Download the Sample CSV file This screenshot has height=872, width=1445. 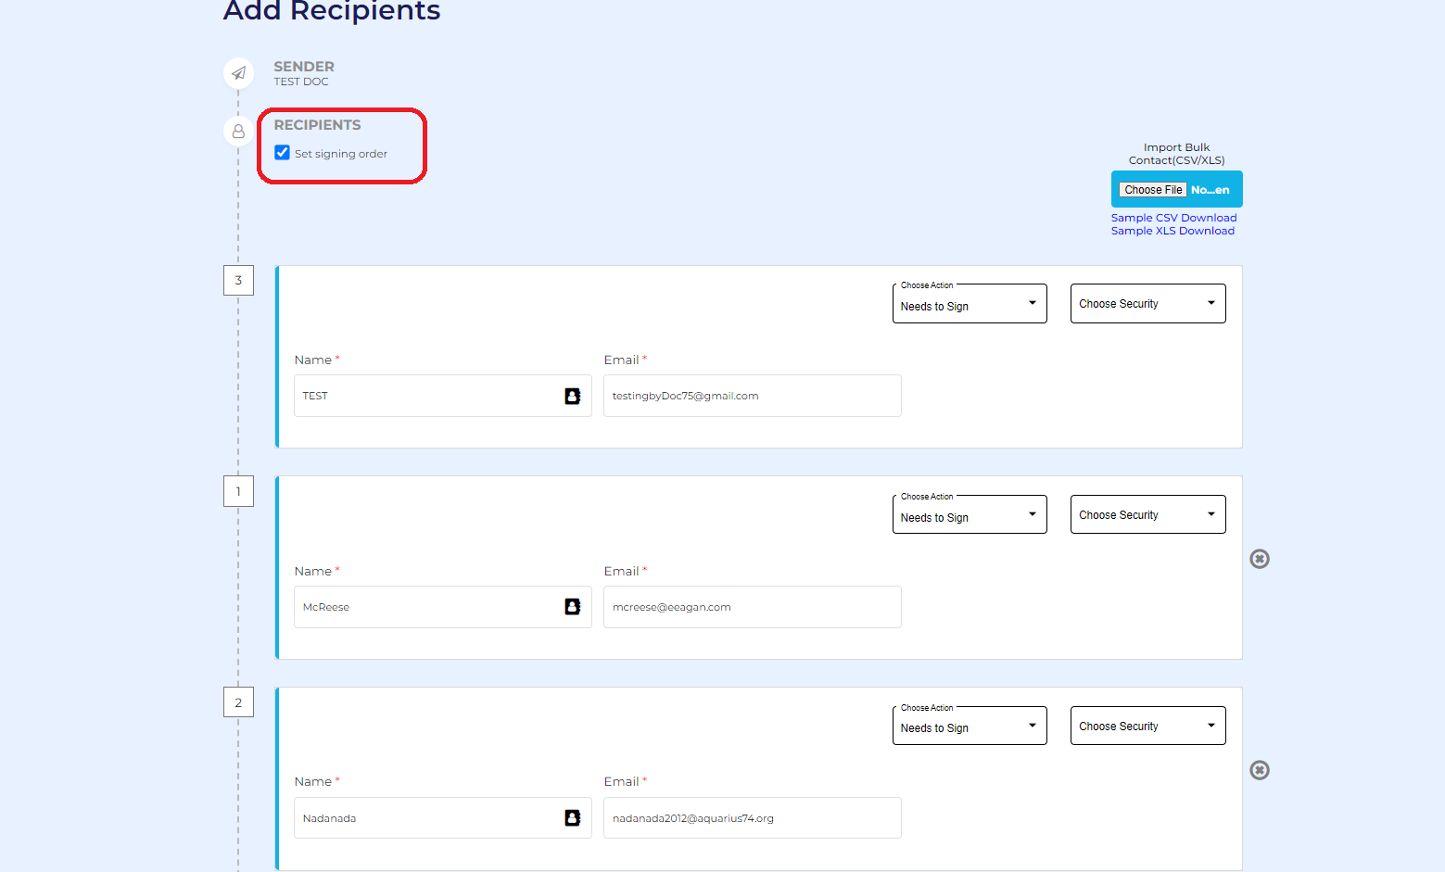(1173, 218)
